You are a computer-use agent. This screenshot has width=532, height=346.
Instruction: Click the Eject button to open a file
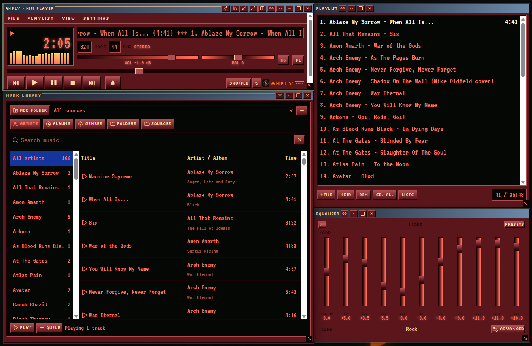pos(113,83)
